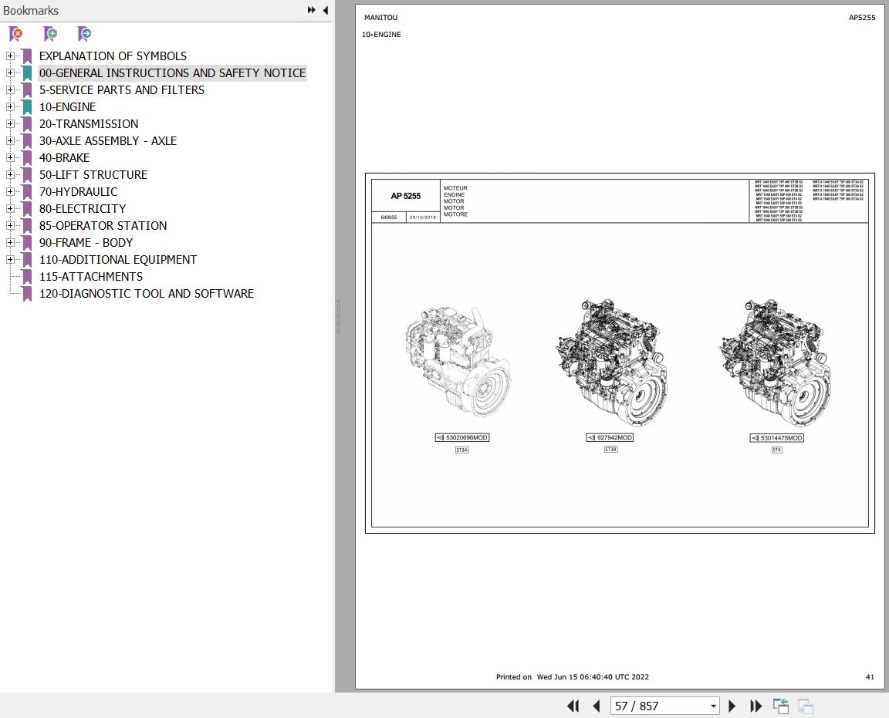Collapse the Bookmarks panel arrow
The width and height of the screenshot is (889, 718).
[x=326, y=10]
